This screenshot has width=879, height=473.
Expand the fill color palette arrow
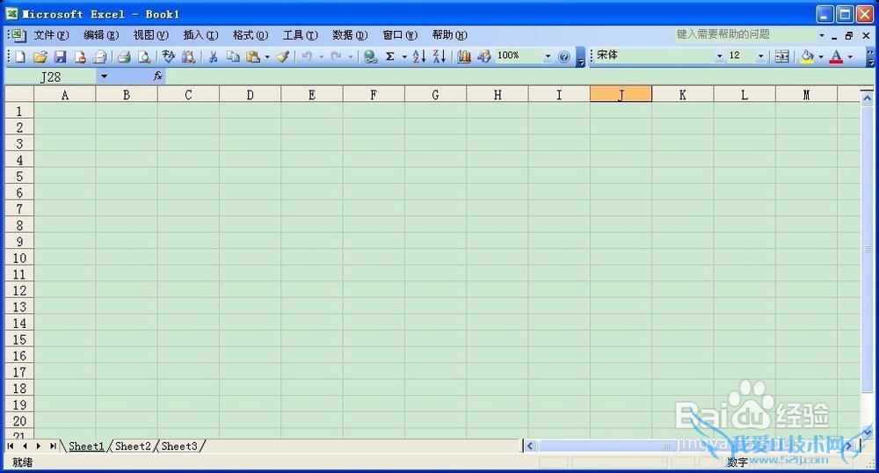tap(821, 56)
